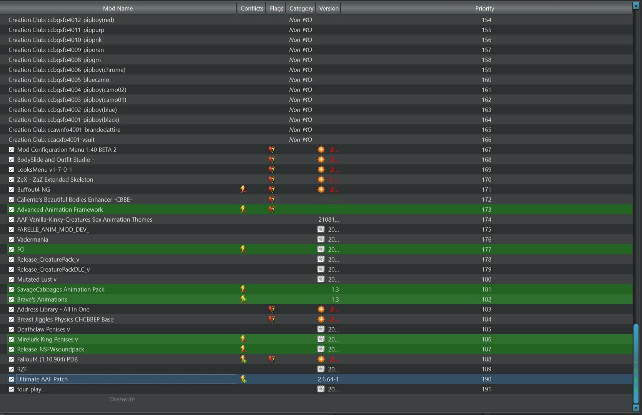Click the lightning-plus conflict icon for Ultimate AAF Patch
642x415 pixels.
tap(243, 379)
